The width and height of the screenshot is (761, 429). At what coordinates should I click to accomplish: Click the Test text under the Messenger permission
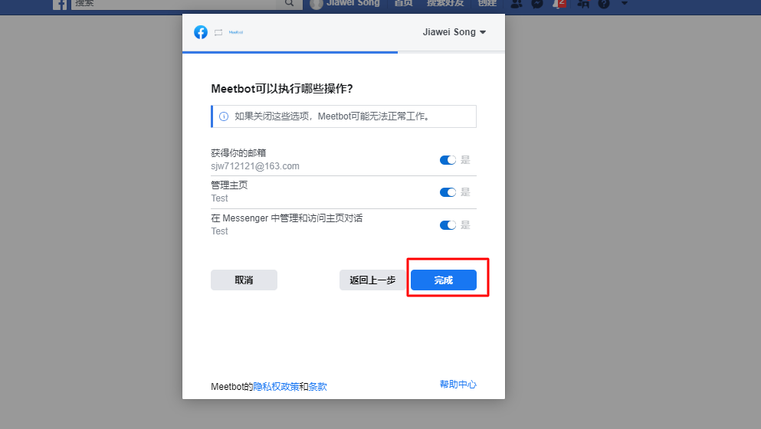[x=219, y=231]
